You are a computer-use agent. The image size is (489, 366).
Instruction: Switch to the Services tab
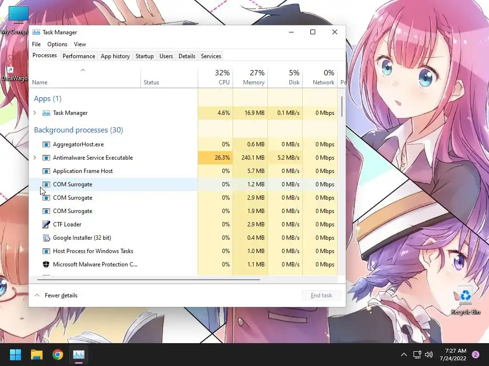coord(211,56)
